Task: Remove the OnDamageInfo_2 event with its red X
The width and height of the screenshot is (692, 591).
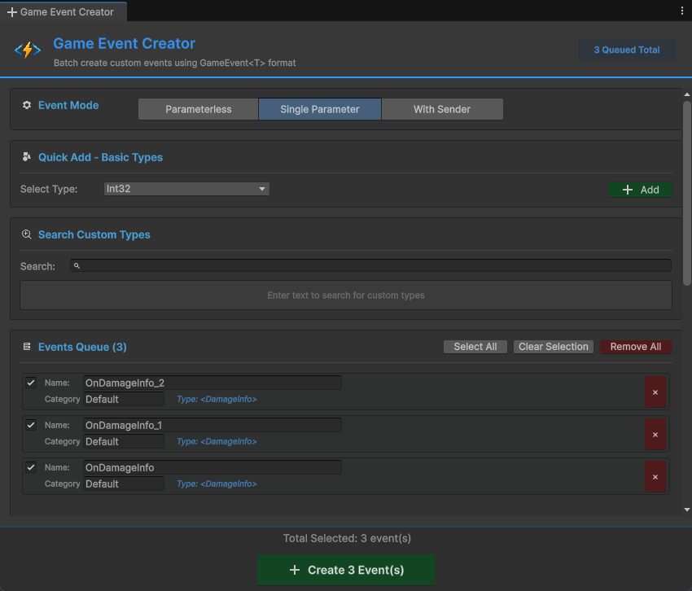Action: point(655,392)
